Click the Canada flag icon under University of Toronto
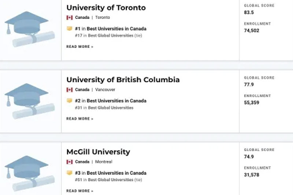The image size is (293, 195). click(x=70, y=18)
